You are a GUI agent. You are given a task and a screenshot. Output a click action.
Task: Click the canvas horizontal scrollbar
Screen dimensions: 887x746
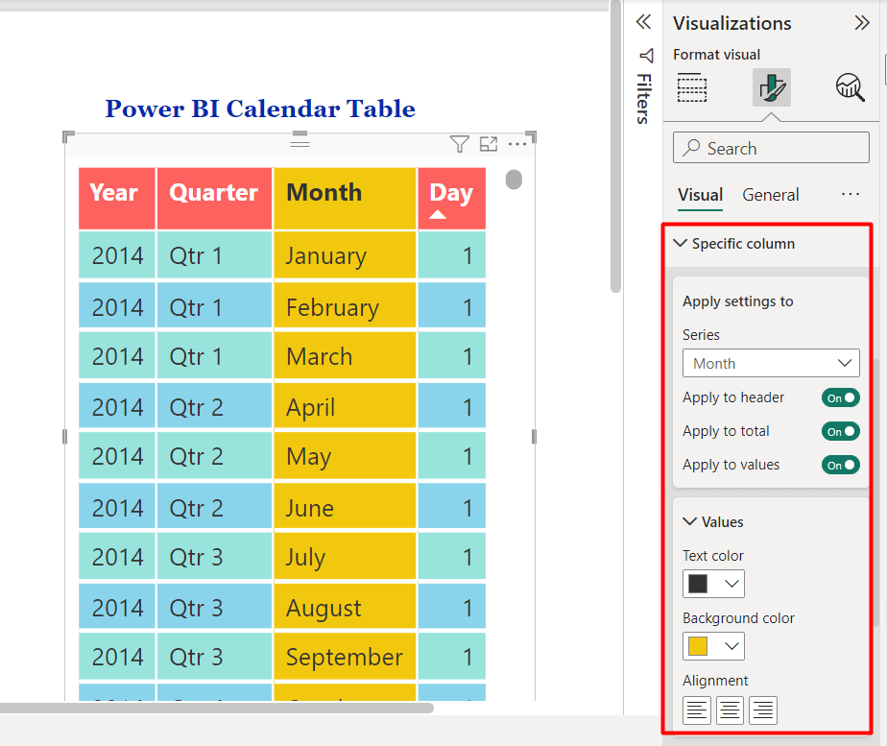[217, 709]
